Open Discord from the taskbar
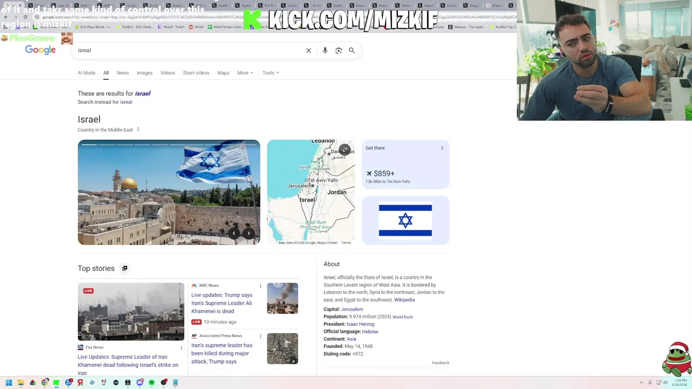 140,382
